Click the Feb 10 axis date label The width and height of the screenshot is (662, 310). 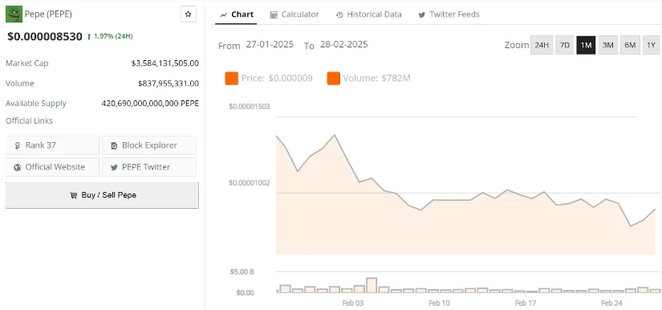pyautogui.click(x=439, y=303)
